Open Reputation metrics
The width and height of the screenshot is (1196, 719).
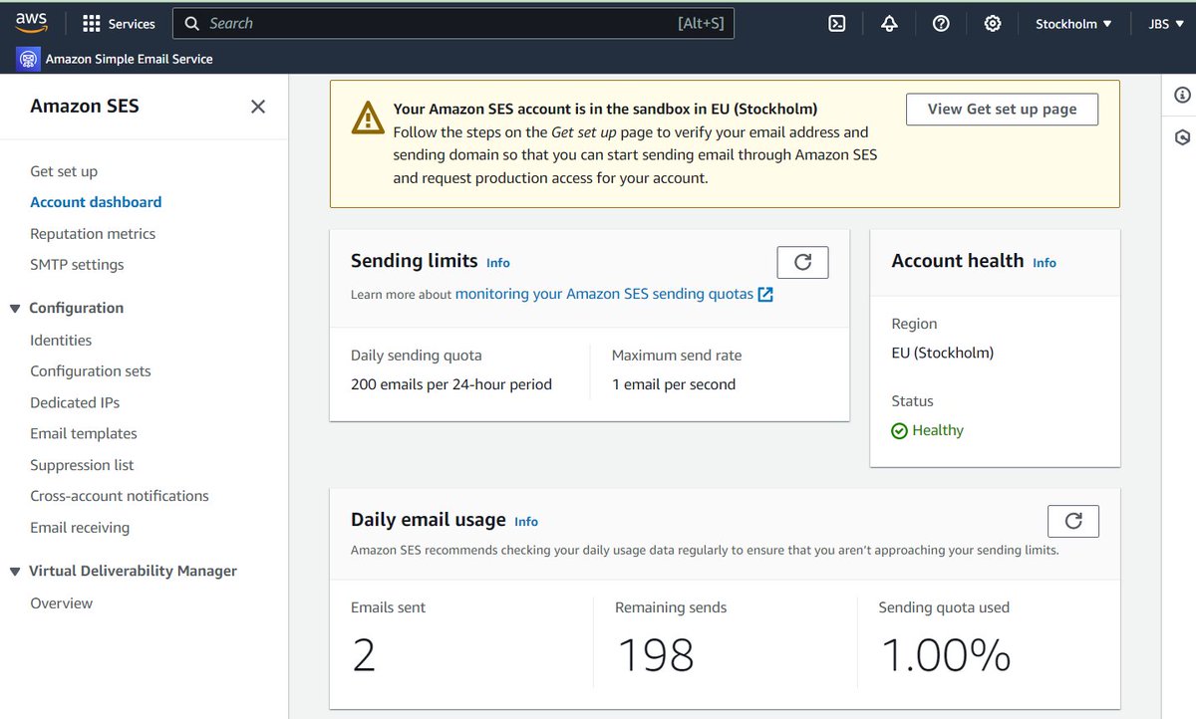point(93,234)
